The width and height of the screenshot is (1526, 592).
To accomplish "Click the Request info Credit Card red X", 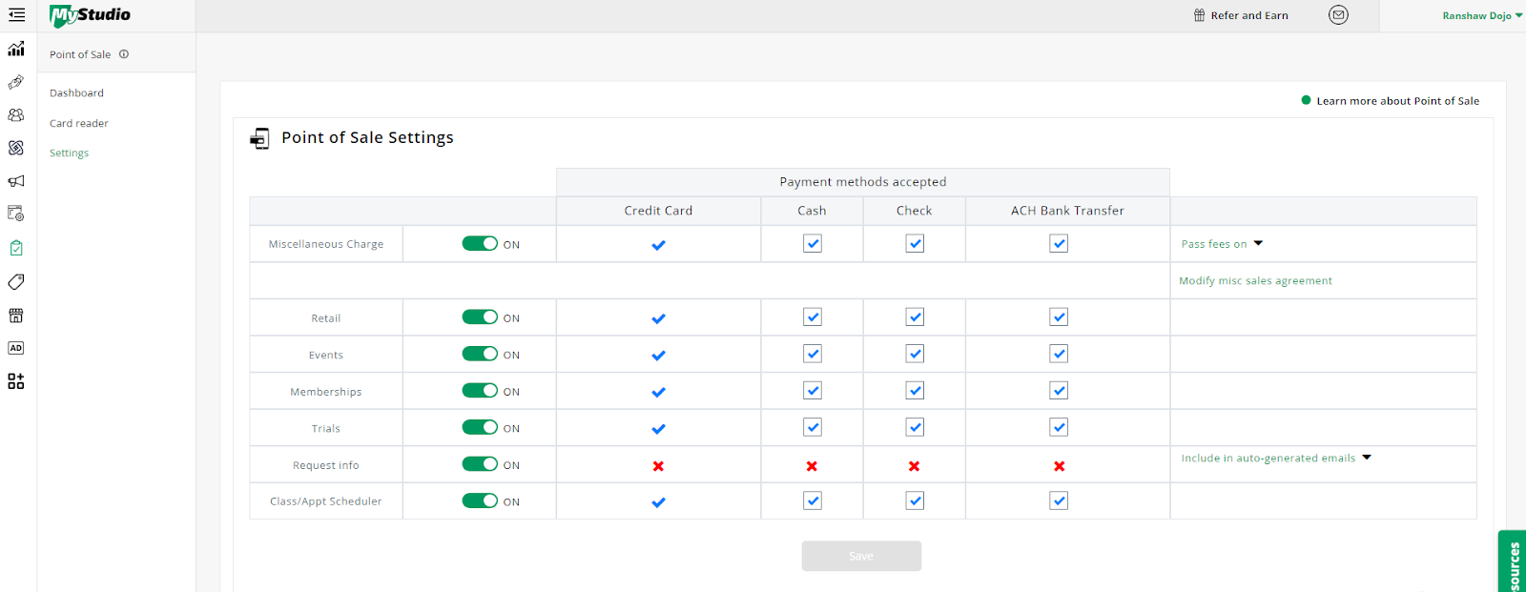I will [658, 466].
